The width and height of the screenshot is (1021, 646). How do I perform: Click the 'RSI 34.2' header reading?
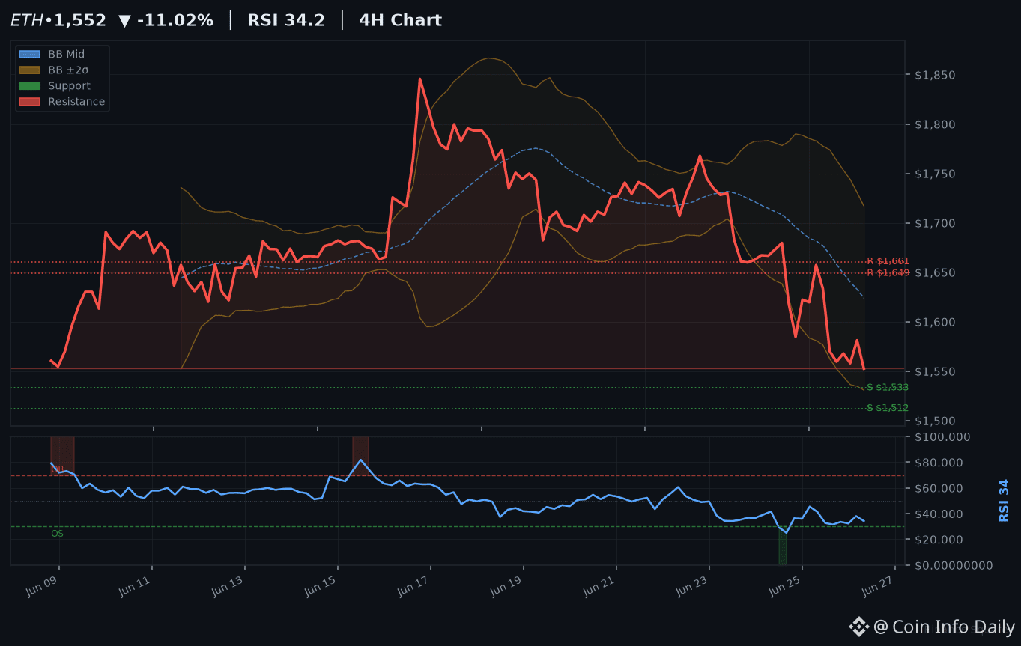(x=286, y=20)
